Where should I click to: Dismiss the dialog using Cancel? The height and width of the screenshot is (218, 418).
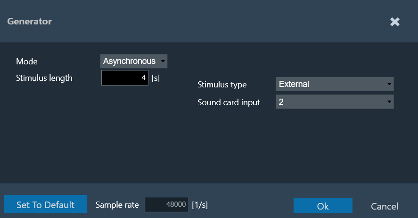click(x=385, y=206)
